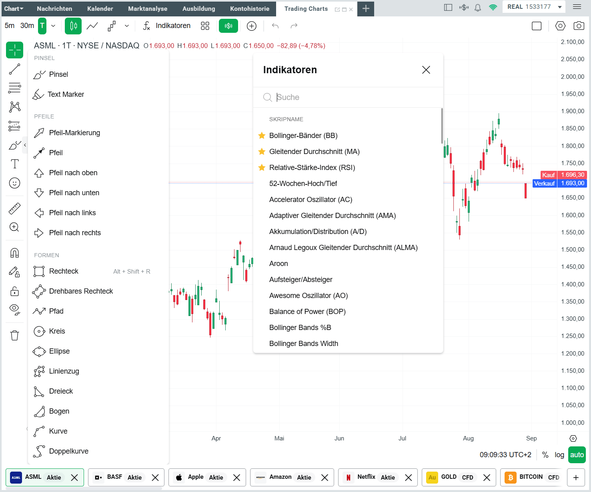Add the Aroon indicator
Viewport: 591px width, 492px height.
point(278,264)
